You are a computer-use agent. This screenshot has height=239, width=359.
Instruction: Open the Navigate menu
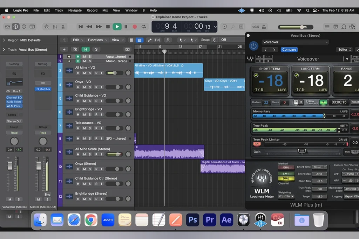pos(75,10)
